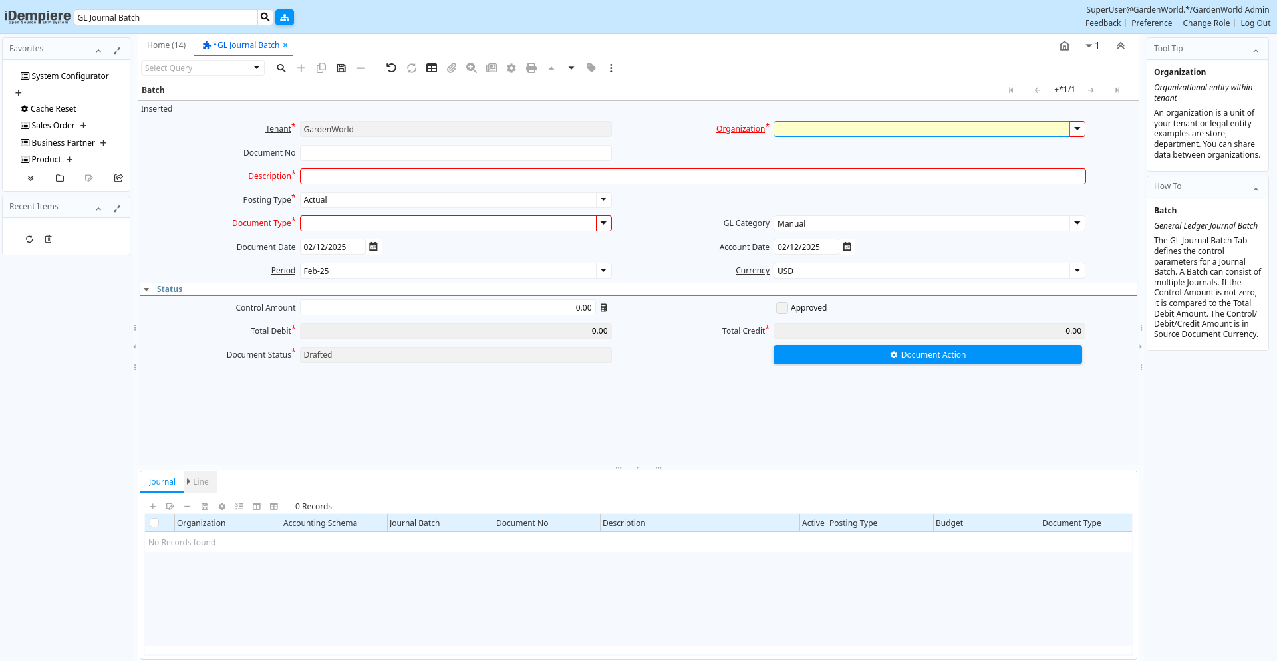Open the Find record magnifier icon
This screenshot has height=661, width=1277.
click(x=281, y=68)
